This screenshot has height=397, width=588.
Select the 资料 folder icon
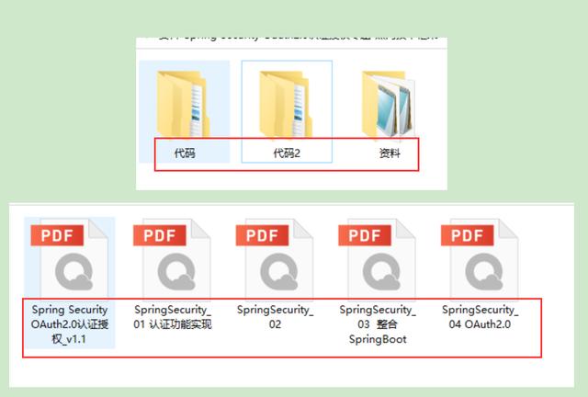point(389,105)
